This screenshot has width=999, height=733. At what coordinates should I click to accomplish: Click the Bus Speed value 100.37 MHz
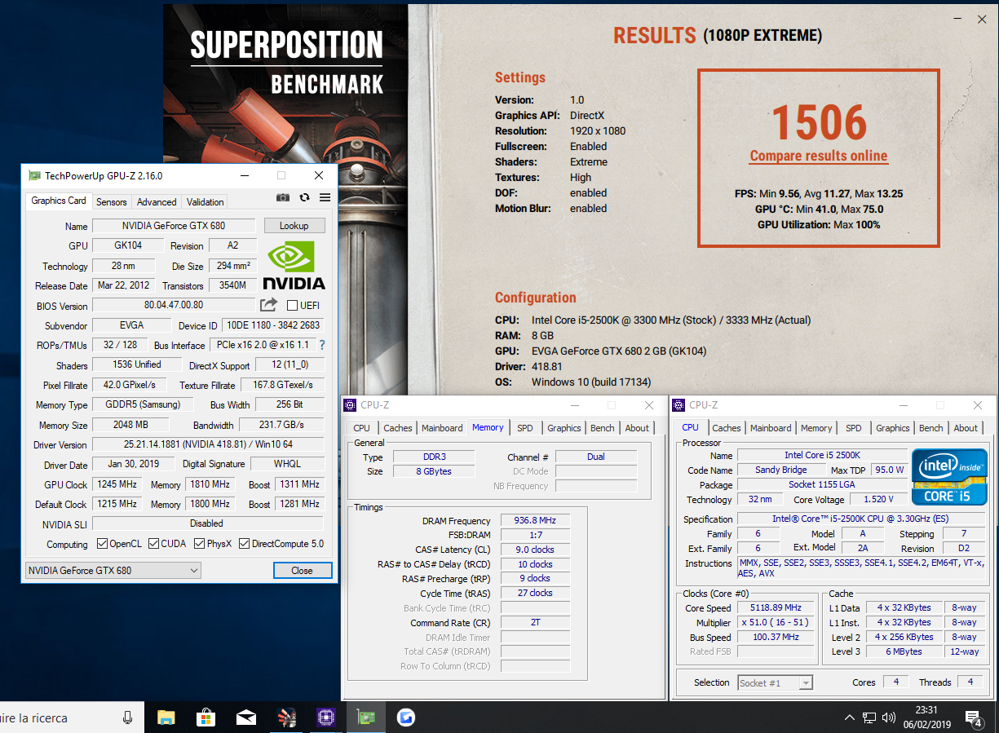[776, 637]
